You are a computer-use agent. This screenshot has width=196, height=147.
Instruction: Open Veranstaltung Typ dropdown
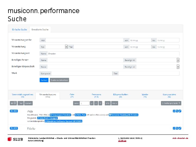click(x=66, y=47)
